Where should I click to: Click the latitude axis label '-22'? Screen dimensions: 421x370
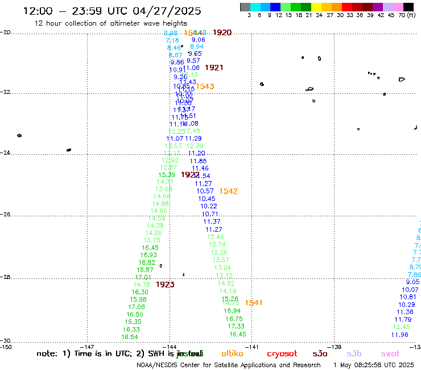(x=5, y=92)
